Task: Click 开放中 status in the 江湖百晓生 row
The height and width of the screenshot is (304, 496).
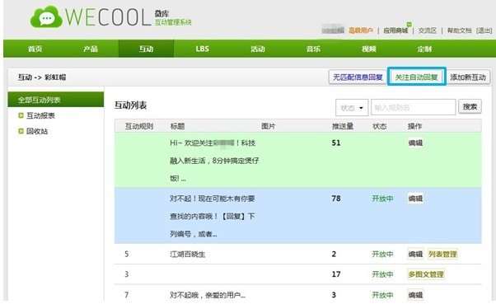Action: tap(382, 254)
